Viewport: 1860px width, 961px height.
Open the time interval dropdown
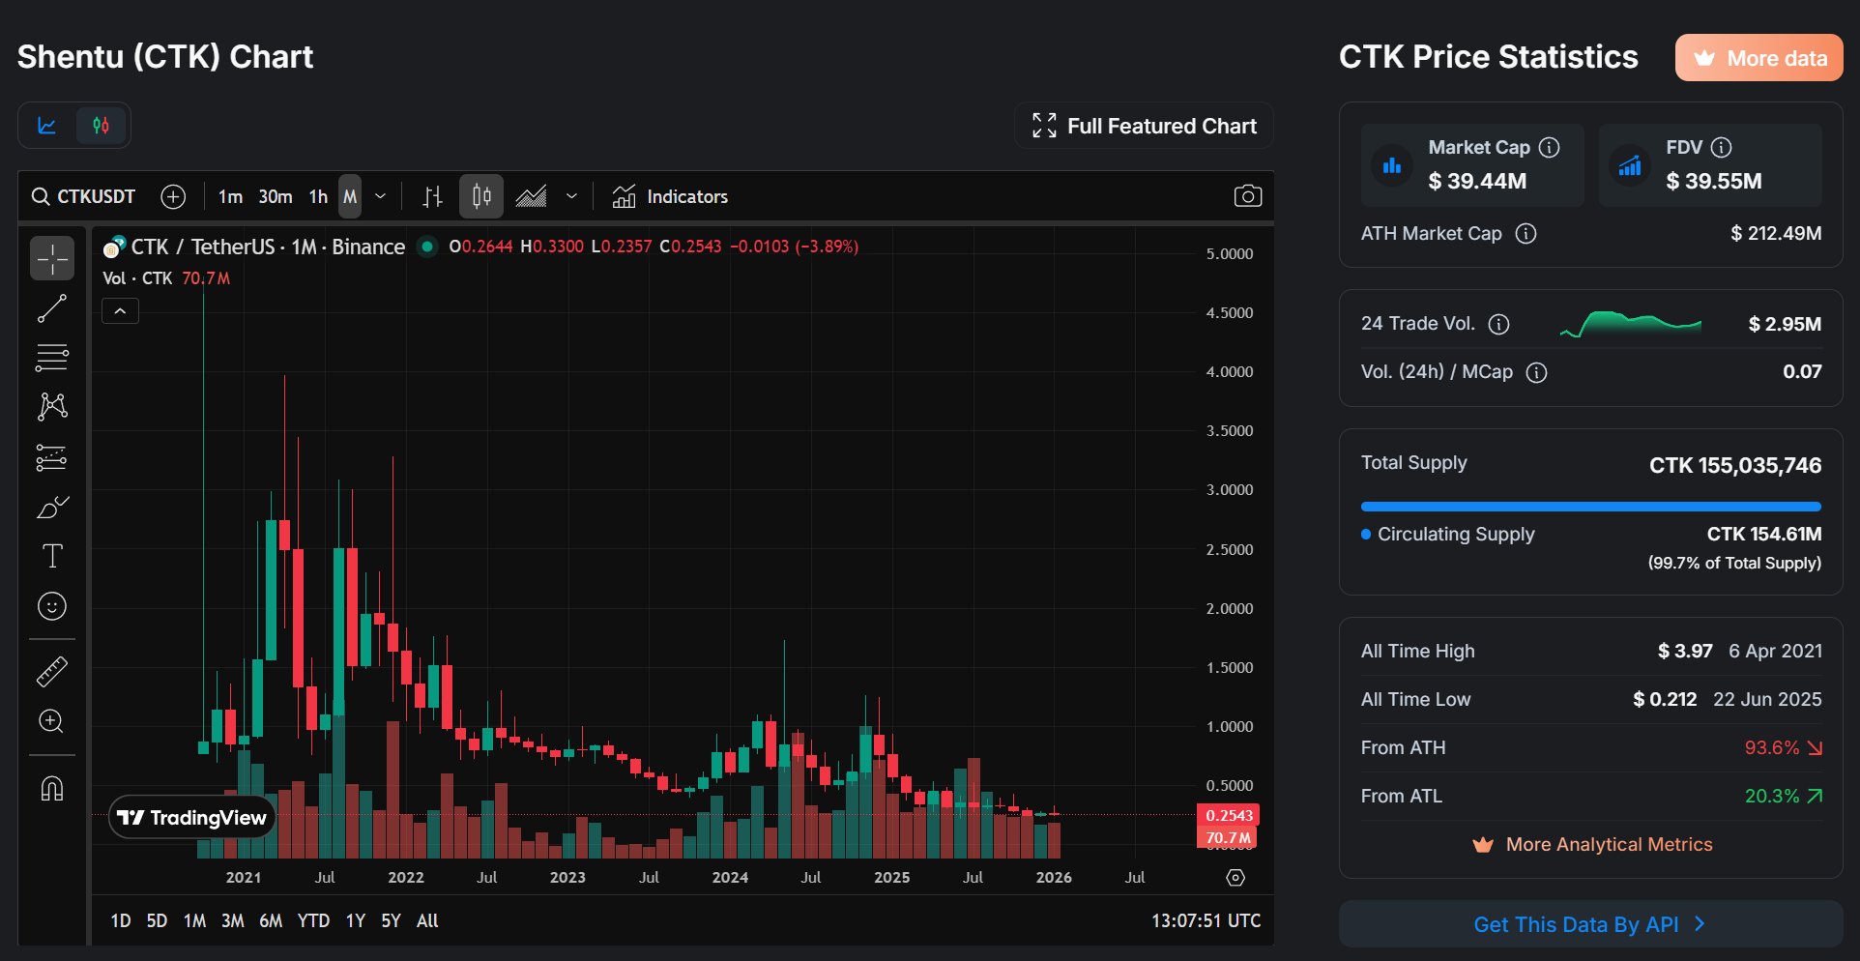click(x=381, y=196)
